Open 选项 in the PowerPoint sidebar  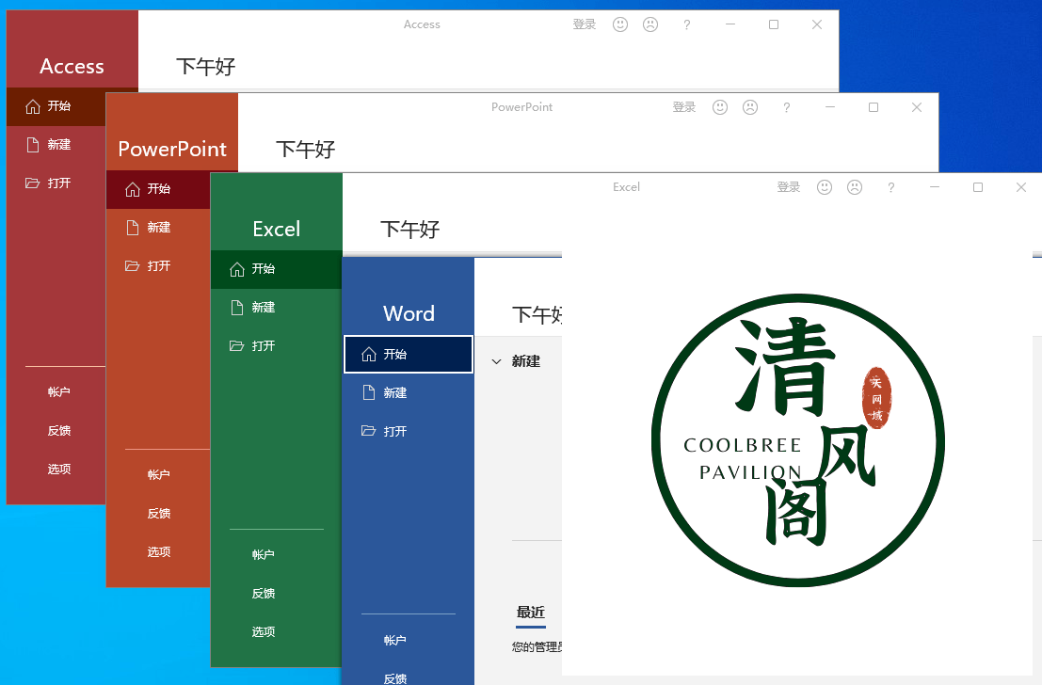click(159, 552)
